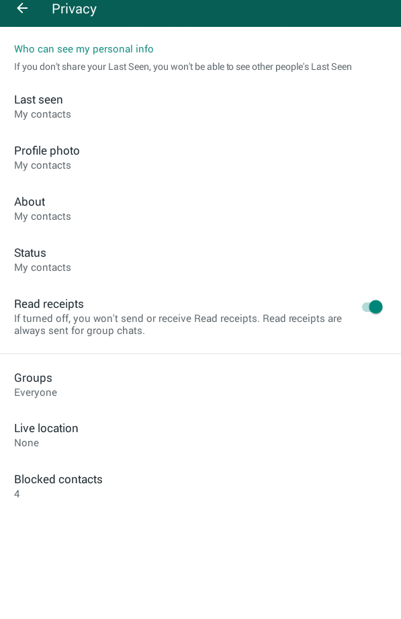Click the Privacy title in the header

(74, 9)
